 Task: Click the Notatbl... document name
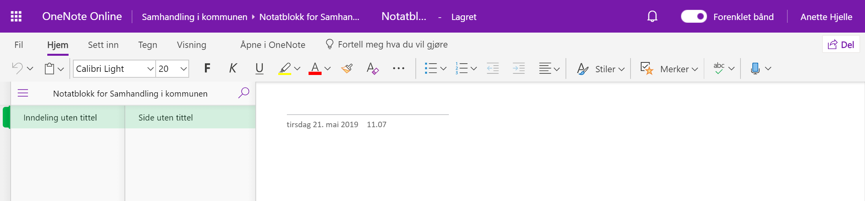point(404,16)
